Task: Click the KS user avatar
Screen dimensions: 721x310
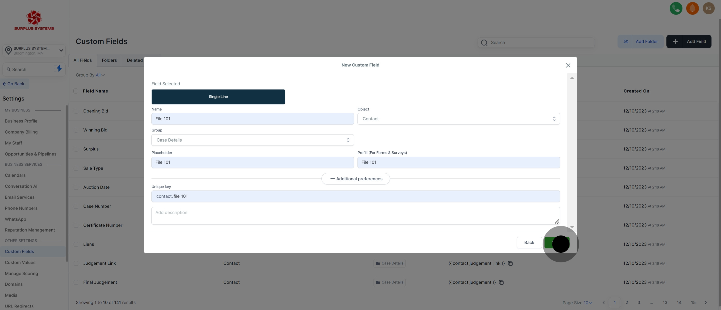Action: click(708, 8)
